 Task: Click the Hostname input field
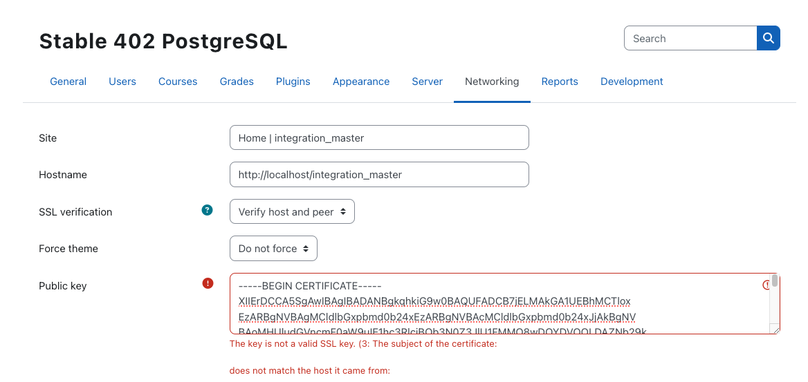pyautogui.click(x=379, y=175)
